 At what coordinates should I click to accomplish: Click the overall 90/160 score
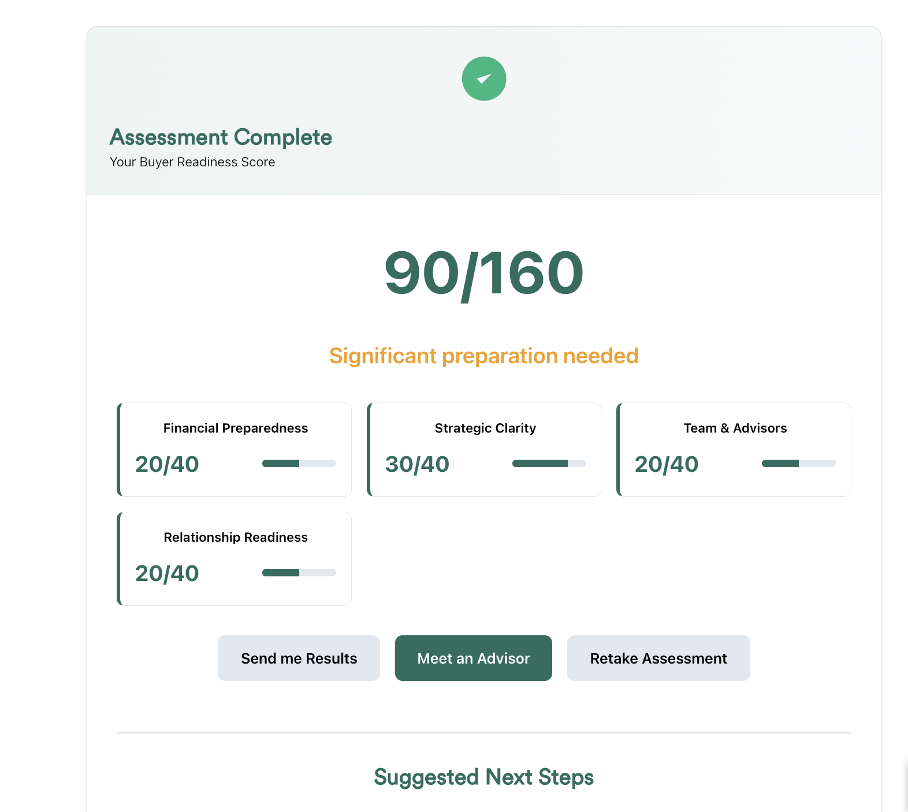click(x=484, y=273)
